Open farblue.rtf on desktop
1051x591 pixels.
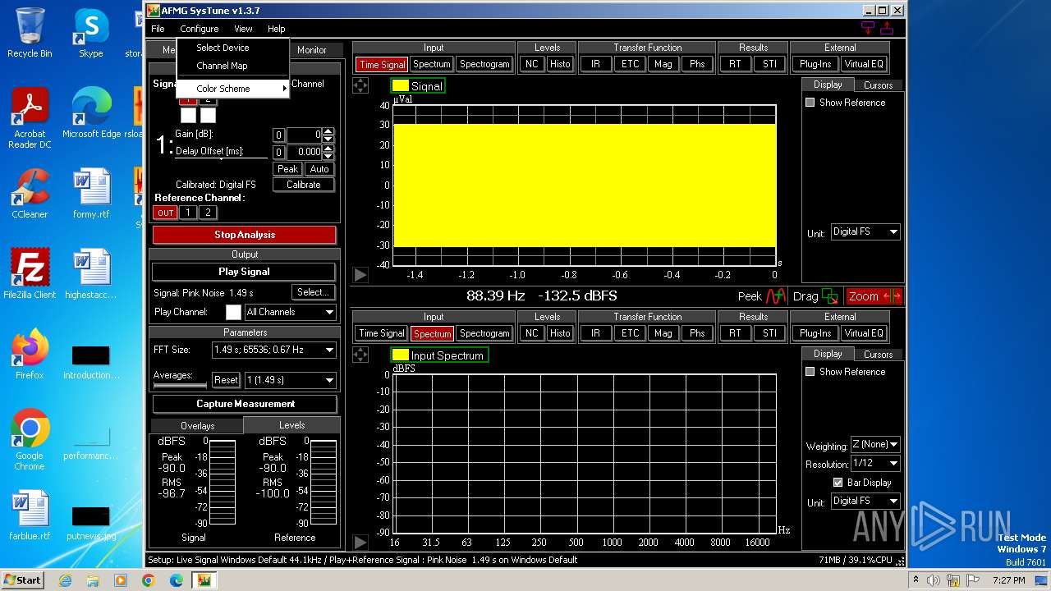[x=30, y=515]
